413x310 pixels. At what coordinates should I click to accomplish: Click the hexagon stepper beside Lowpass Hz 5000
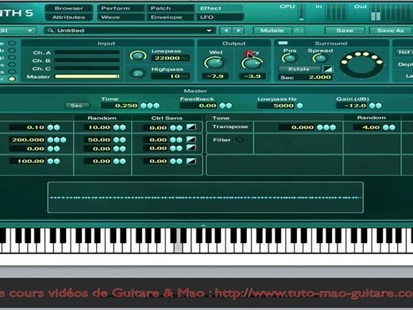tap(299, 106)
